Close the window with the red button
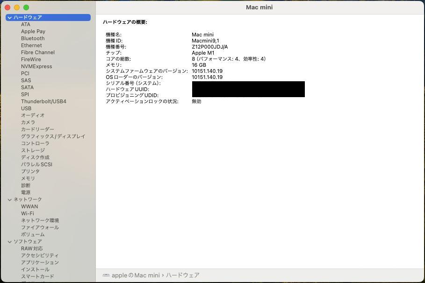Image resolution: width=425 pixels, height=283 pixels. coord(7,7)
